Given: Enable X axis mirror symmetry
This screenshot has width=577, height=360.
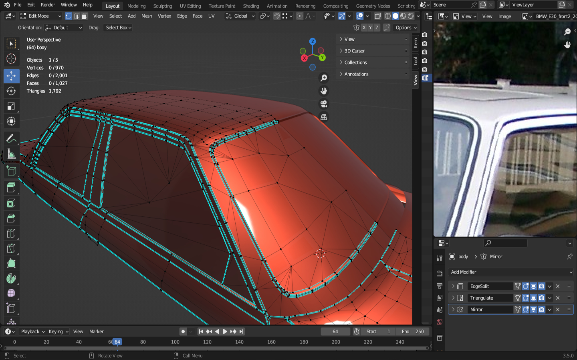Looking at the screenshot, I should [x=364, y=28].
